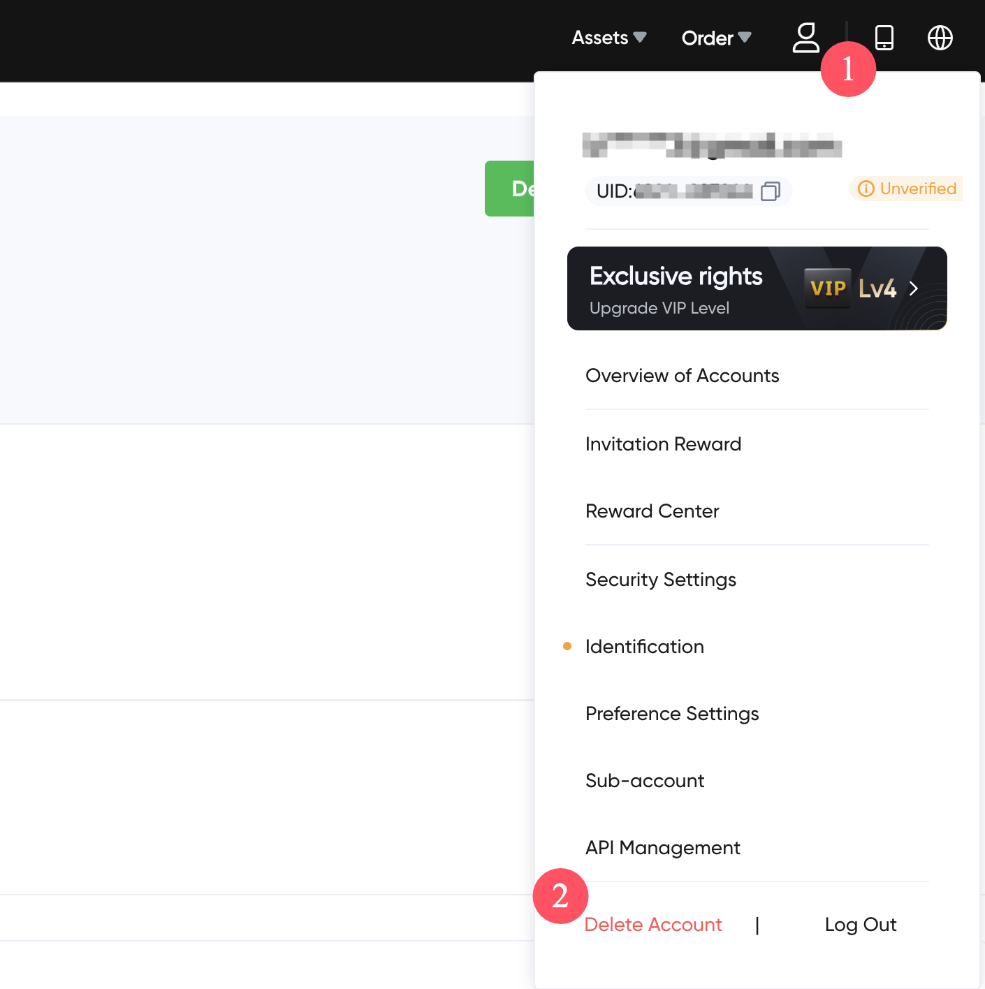This screenshot has height=989, width=985.
Task: Open Preference Settings
Action: point(671,714)
